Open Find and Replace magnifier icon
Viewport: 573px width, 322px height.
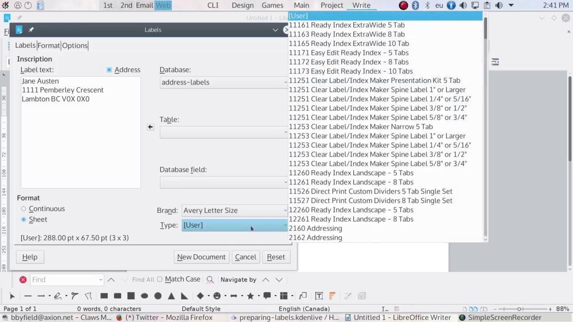tap(210, 280)
